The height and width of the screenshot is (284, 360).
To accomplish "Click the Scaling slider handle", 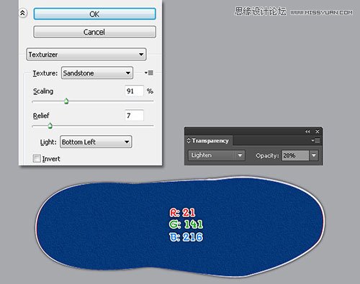I will (66, 101).
